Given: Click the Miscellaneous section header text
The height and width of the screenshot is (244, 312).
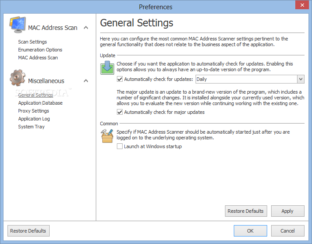Looking at the screenshot, I should (x=46, y=81).
